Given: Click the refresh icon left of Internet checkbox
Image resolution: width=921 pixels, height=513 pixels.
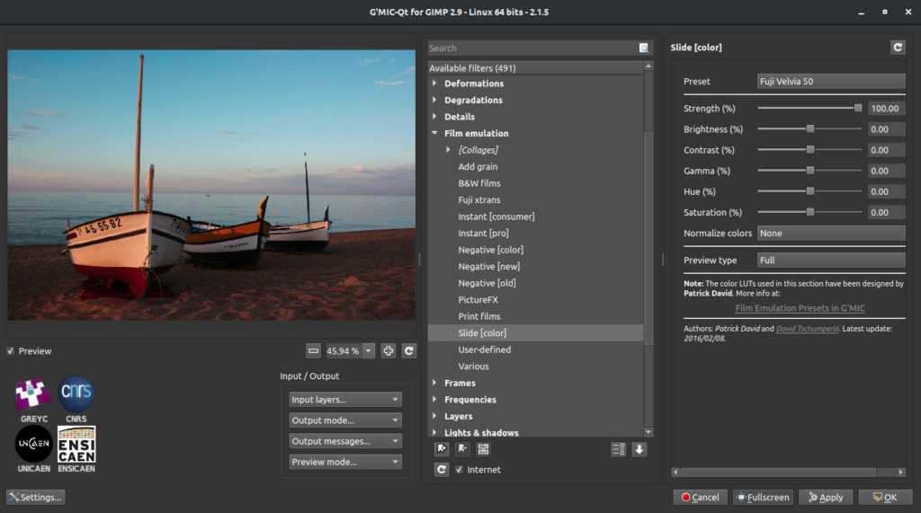Looking at the screenshot, I should pyautogui.click(x=442, y=470).
